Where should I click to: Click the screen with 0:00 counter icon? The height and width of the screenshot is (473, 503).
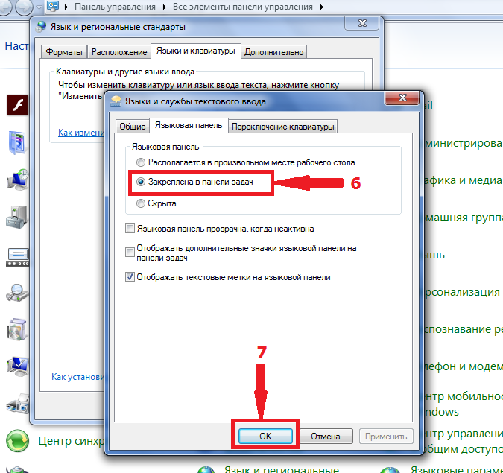pos(18,257)
